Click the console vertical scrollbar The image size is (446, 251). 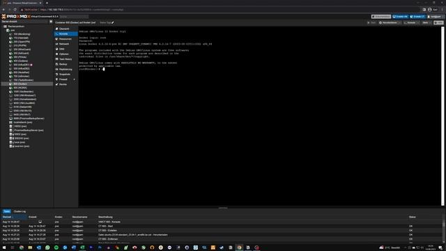[x=443, y=116]
